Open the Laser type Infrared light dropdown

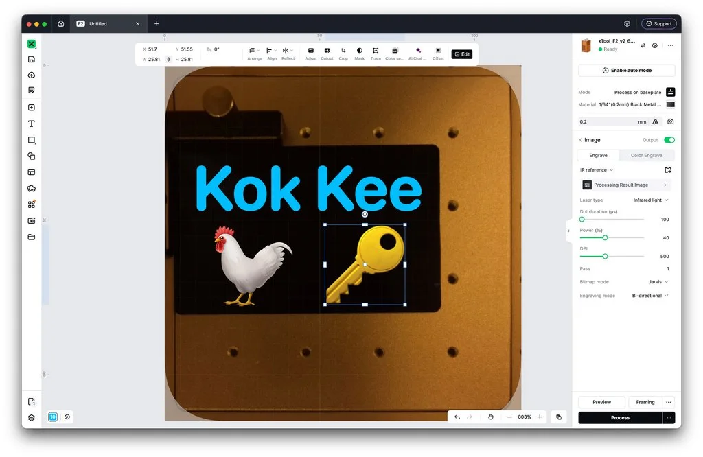(651, 200)
